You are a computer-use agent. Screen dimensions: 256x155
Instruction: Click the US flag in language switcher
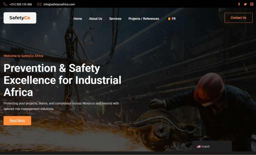199,147
